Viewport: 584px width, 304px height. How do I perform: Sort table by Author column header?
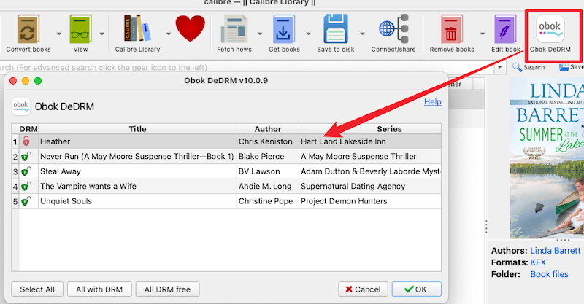tap(268, 129)
